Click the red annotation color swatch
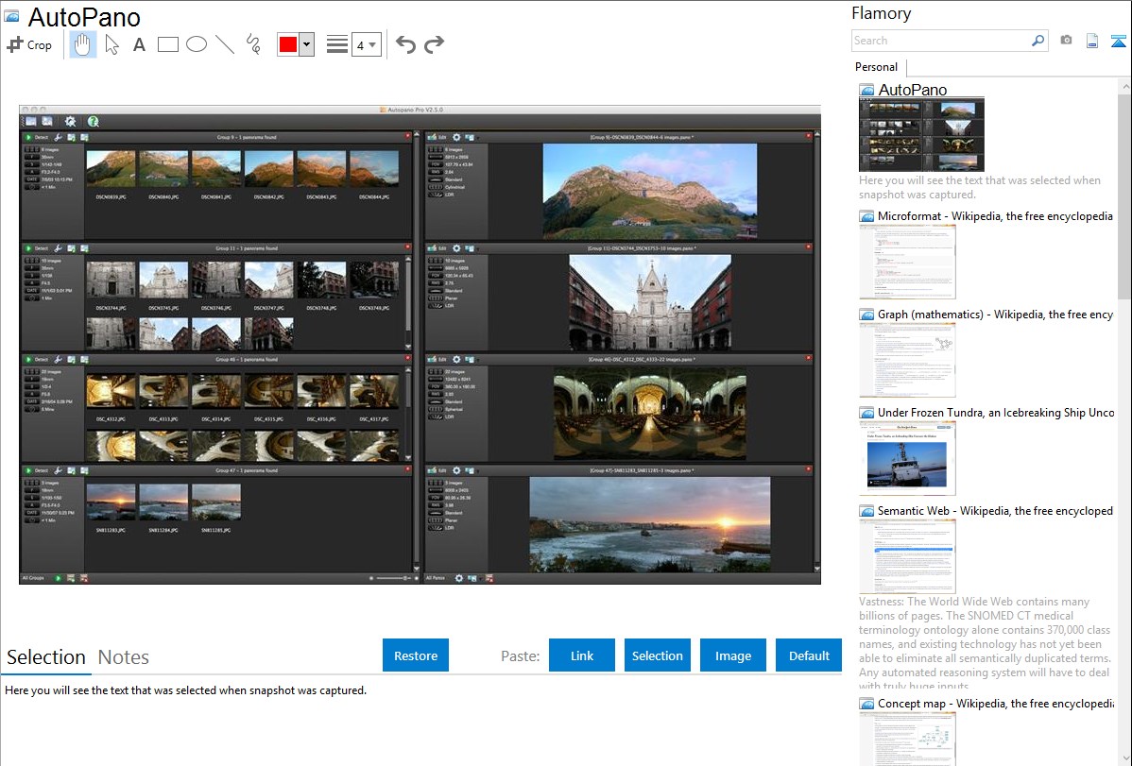The image size is (1132, 766). click(288, 44)
